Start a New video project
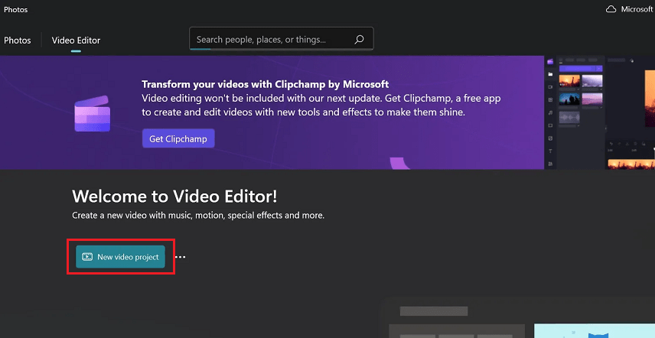655x338 pixels. coord(120,257)
